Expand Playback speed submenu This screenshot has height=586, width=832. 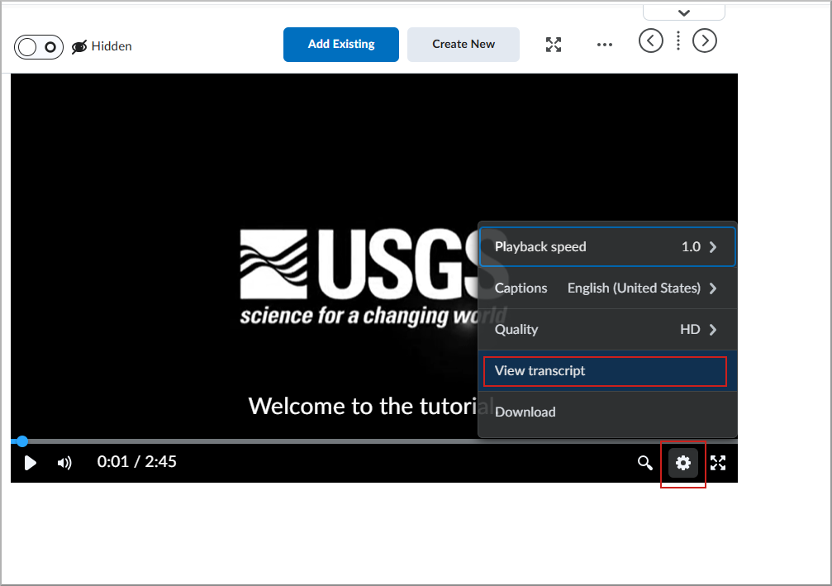(x=607, y=246)
